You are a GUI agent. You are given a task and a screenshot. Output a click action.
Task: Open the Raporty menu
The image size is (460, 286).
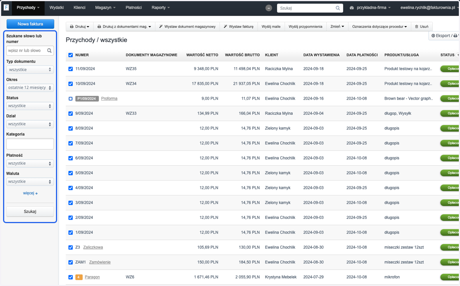pyautogui.click(x=161, y=8)
